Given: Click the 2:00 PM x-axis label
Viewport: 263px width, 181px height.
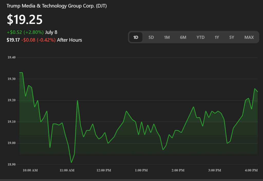Looking at the screenshot, I should click(x=178, y=170).
